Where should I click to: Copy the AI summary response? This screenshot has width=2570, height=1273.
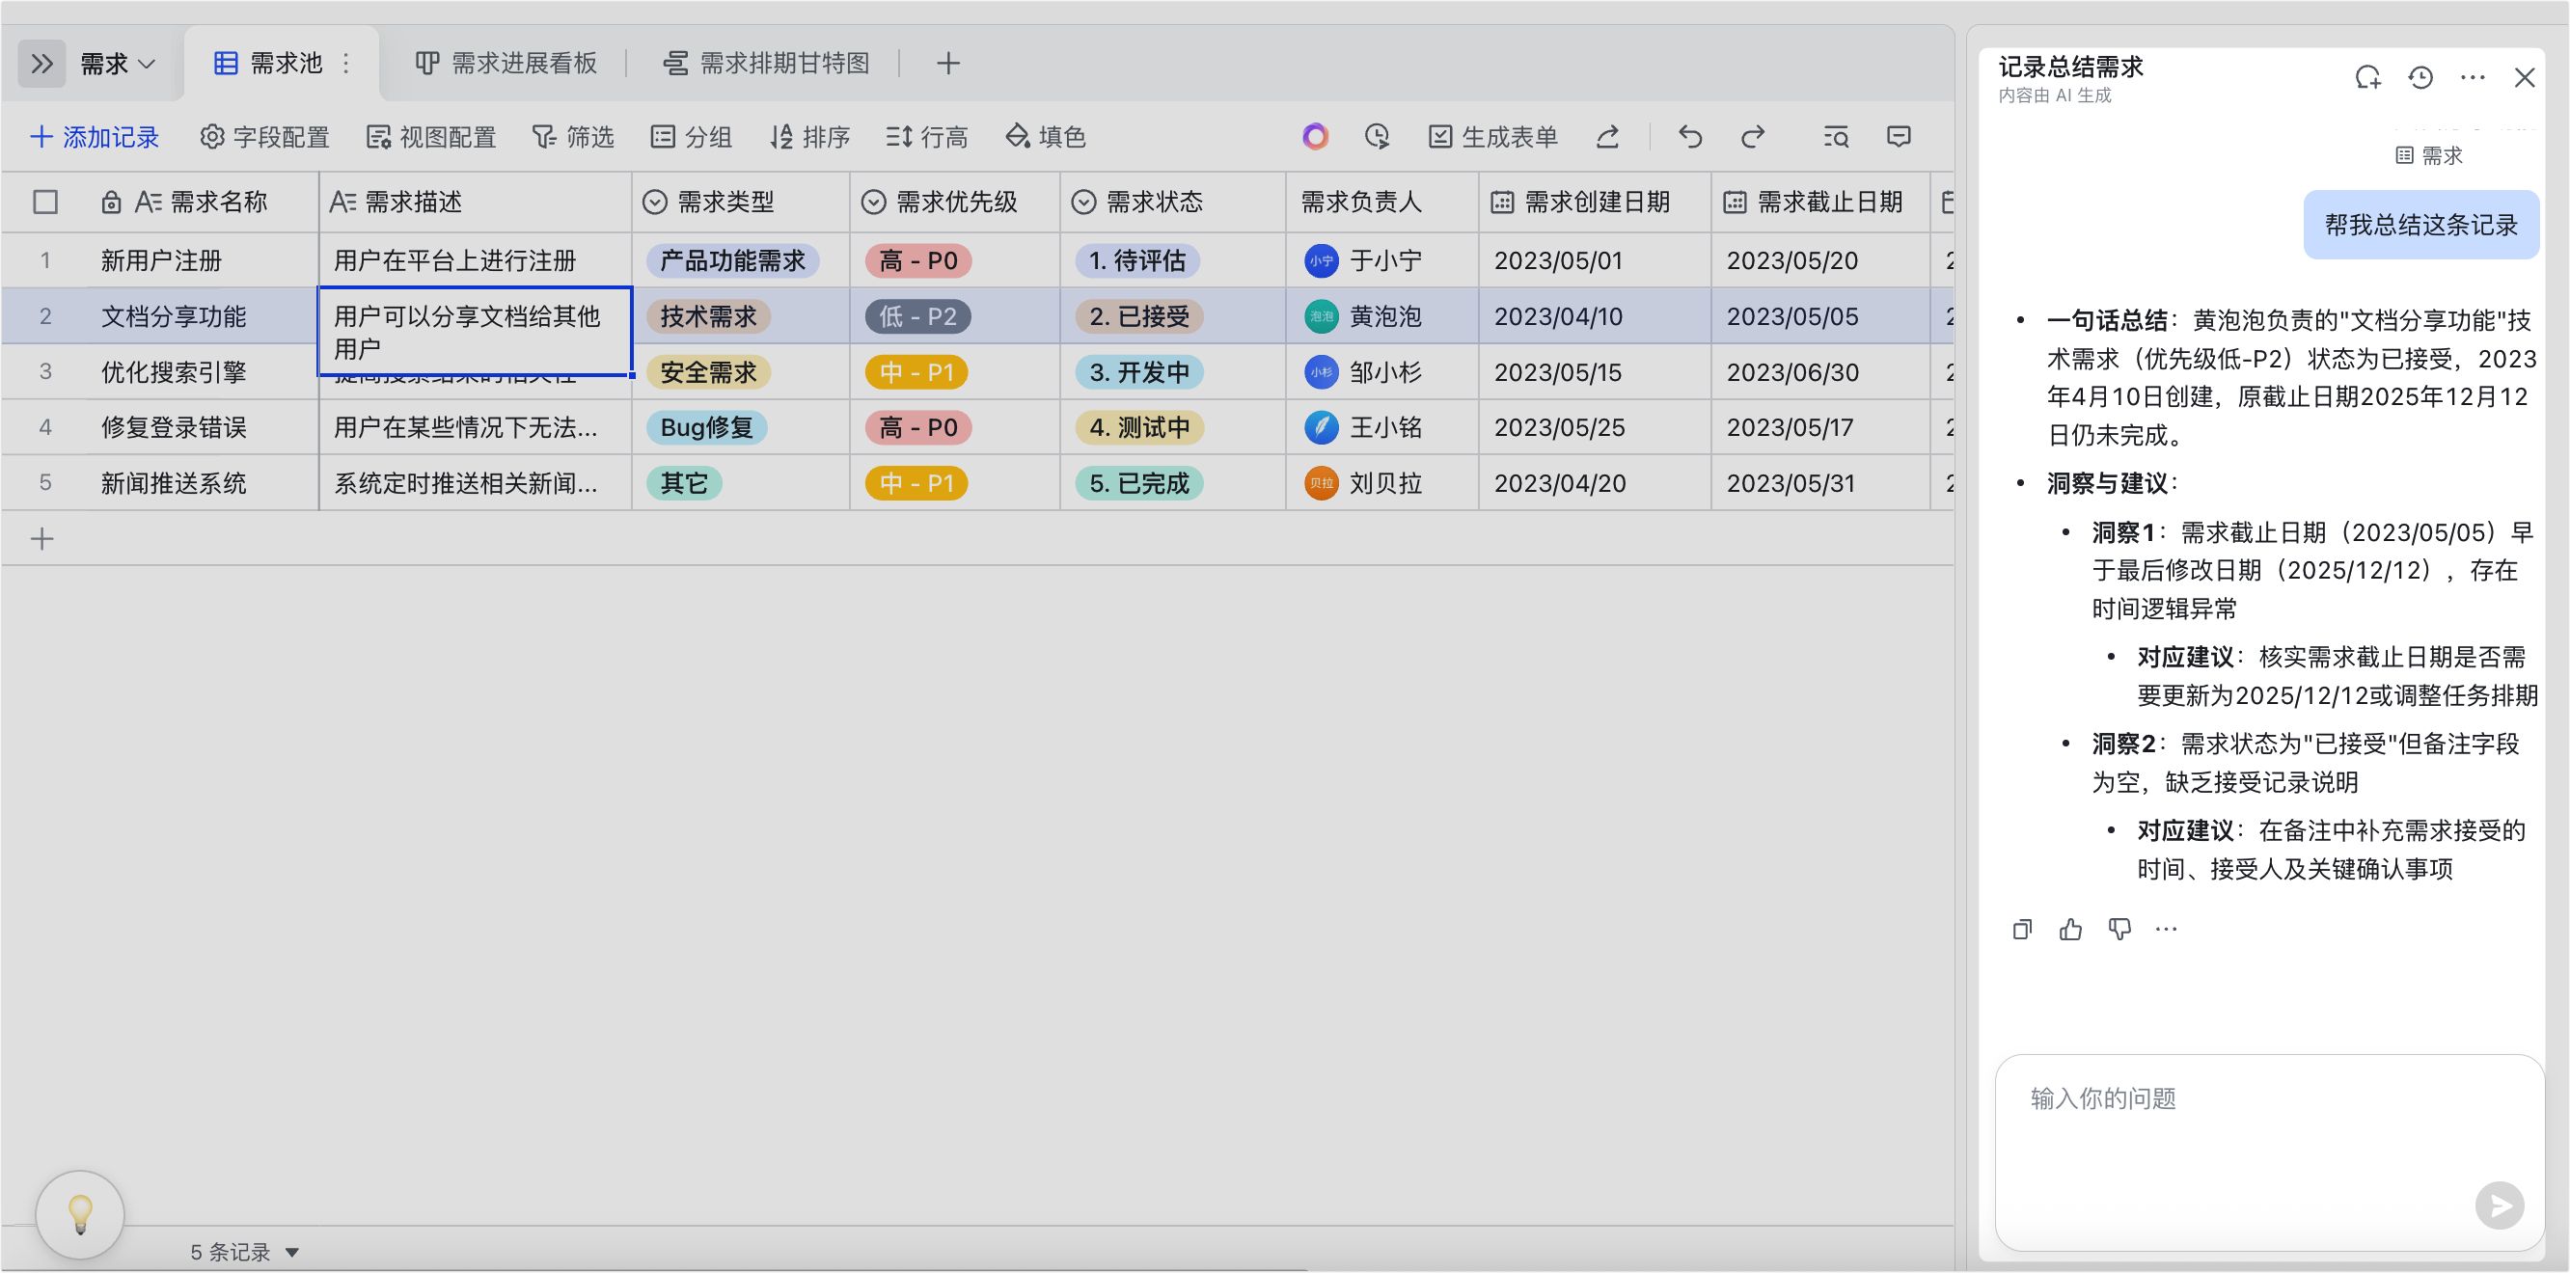(2022, 930)
